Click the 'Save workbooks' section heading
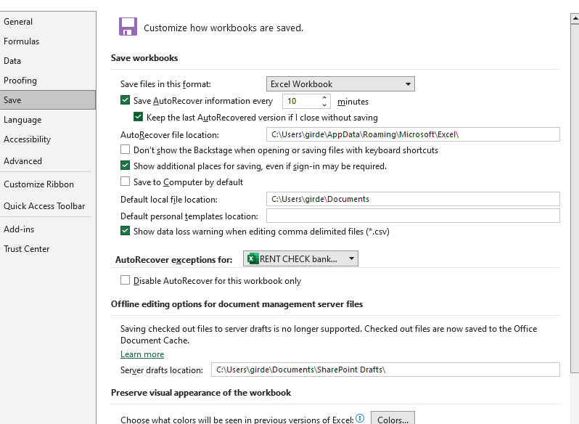Screen dimensions: 579x424 tap(144, 58)
